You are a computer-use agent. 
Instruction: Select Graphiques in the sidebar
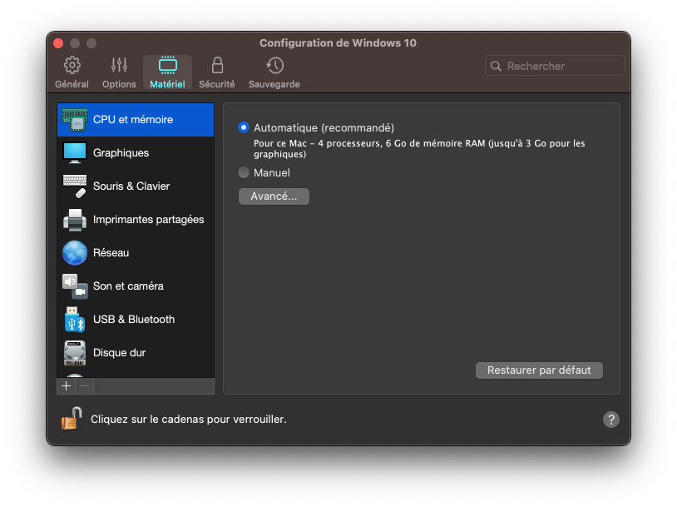click(x=136, y=153)
